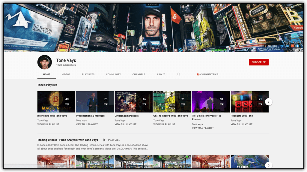307x172 pixels.
Task: Open purple Russian playlist thumbnail with 94 videos
Action: (211, 102)
